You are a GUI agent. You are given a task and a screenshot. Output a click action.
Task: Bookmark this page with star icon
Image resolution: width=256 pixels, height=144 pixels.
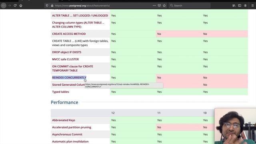pyautogui.click(x=164, y=6)
